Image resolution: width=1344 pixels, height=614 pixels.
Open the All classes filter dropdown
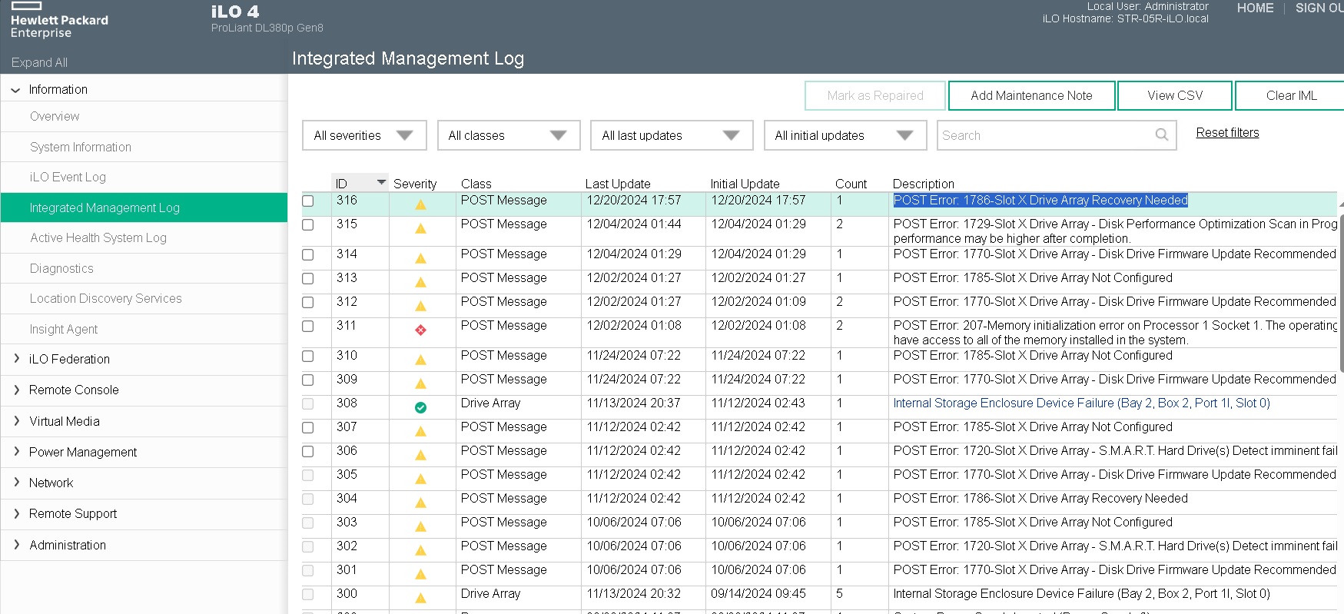[x=509, y=135]
